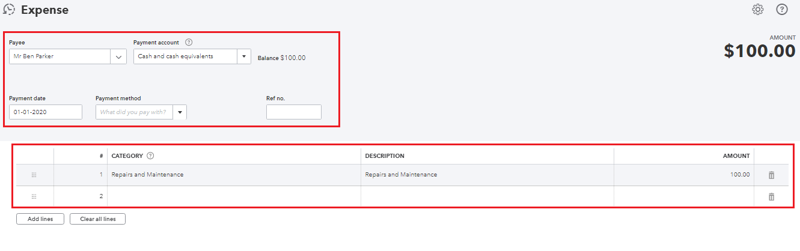The width and height of the screenshot is (800, 251).
Task: Click Payment account help icon
Action: click(189, 42)
